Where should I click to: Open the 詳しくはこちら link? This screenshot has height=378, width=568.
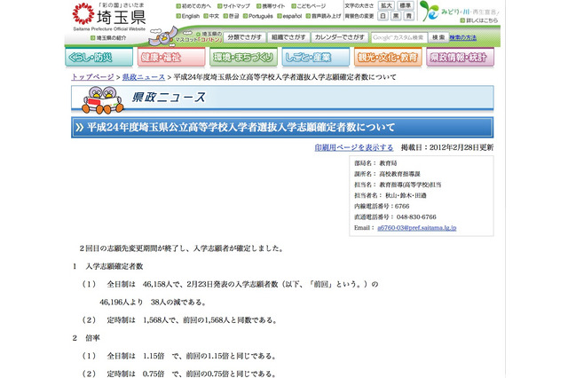coord(479,20)
